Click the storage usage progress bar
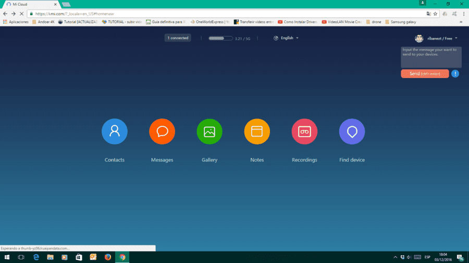 [221, 38]
